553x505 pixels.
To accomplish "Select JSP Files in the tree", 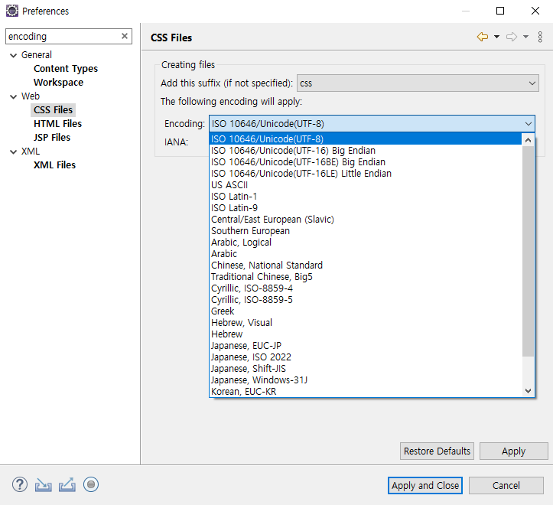I will point(52,137).
